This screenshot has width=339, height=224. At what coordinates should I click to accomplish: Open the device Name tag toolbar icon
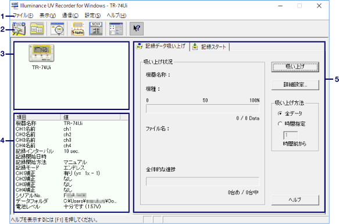77,29
